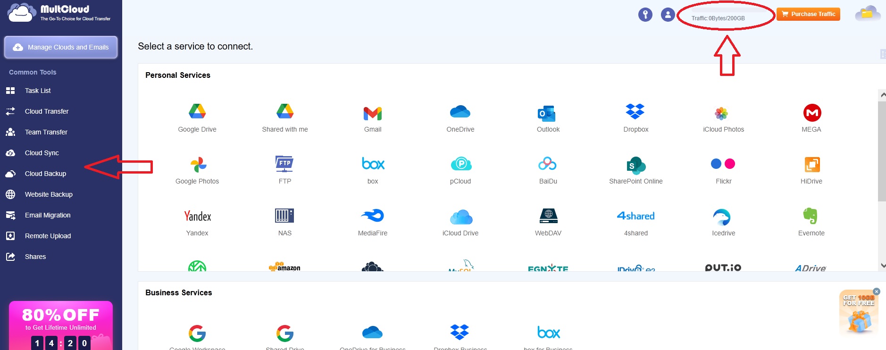The height and width of the screenshot is (350, 886).
Task: Connect the Evernote service
Action: coord(811,222)
